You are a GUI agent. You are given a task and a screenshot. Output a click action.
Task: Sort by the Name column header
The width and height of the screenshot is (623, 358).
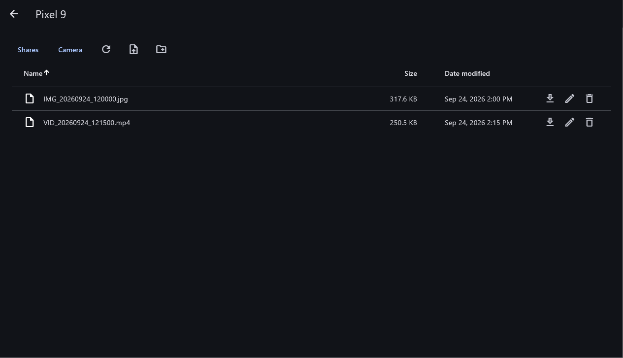33,73
